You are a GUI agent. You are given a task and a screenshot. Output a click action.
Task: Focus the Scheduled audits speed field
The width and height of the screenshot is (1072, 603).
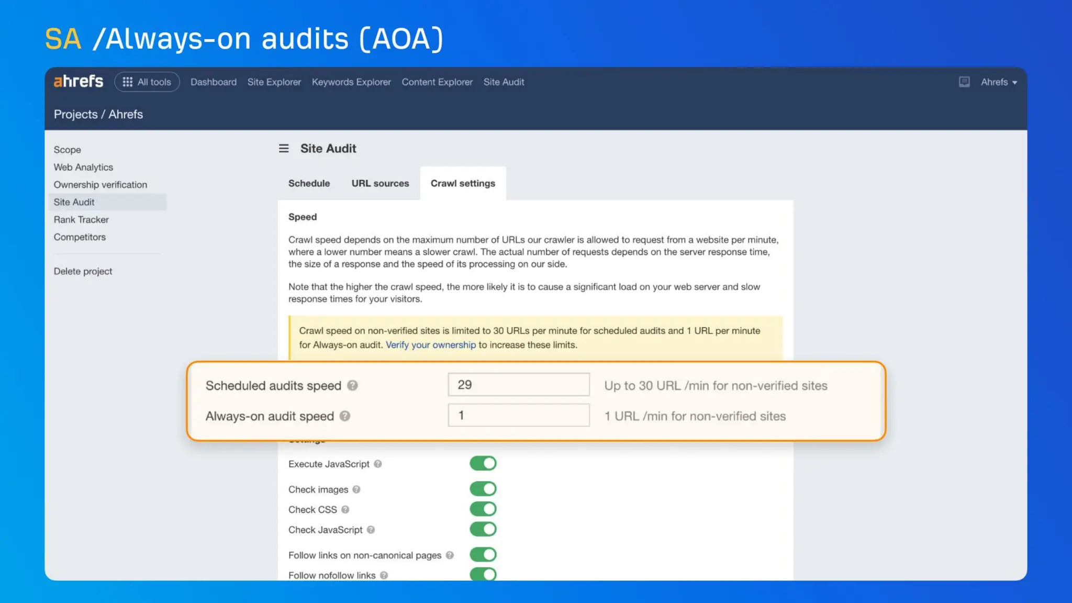[x=519, y=385]
